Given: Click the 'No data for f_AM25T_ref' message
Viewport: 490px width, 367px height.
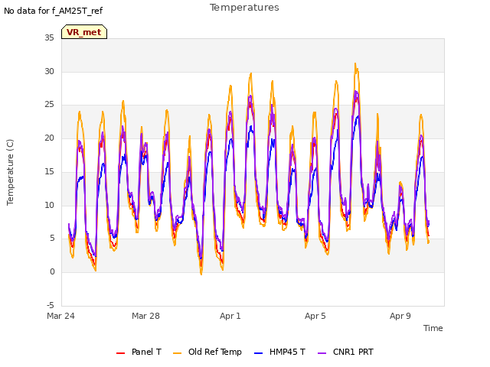Looking at the screenshot, I should (53, 11).
